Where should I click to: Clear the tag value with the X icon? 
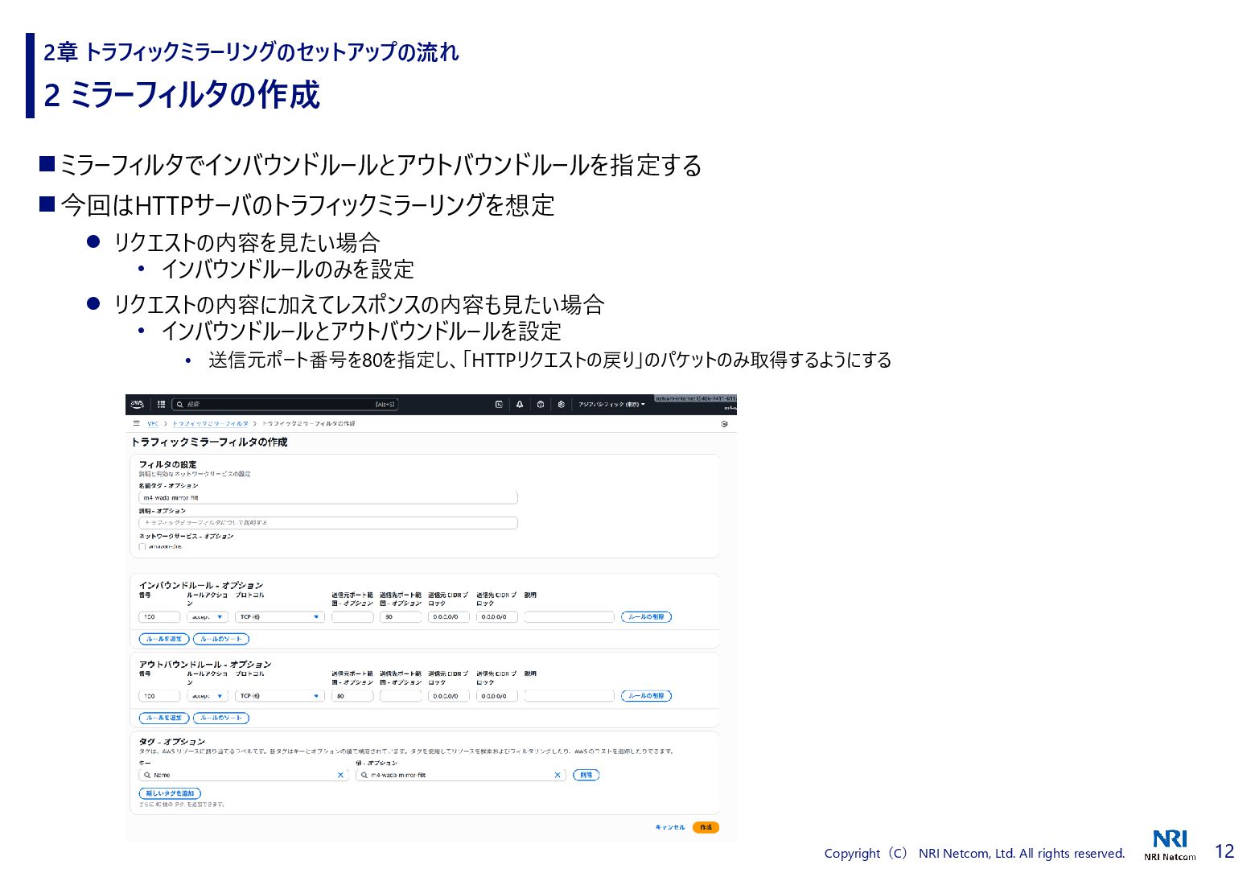(558, 775)
